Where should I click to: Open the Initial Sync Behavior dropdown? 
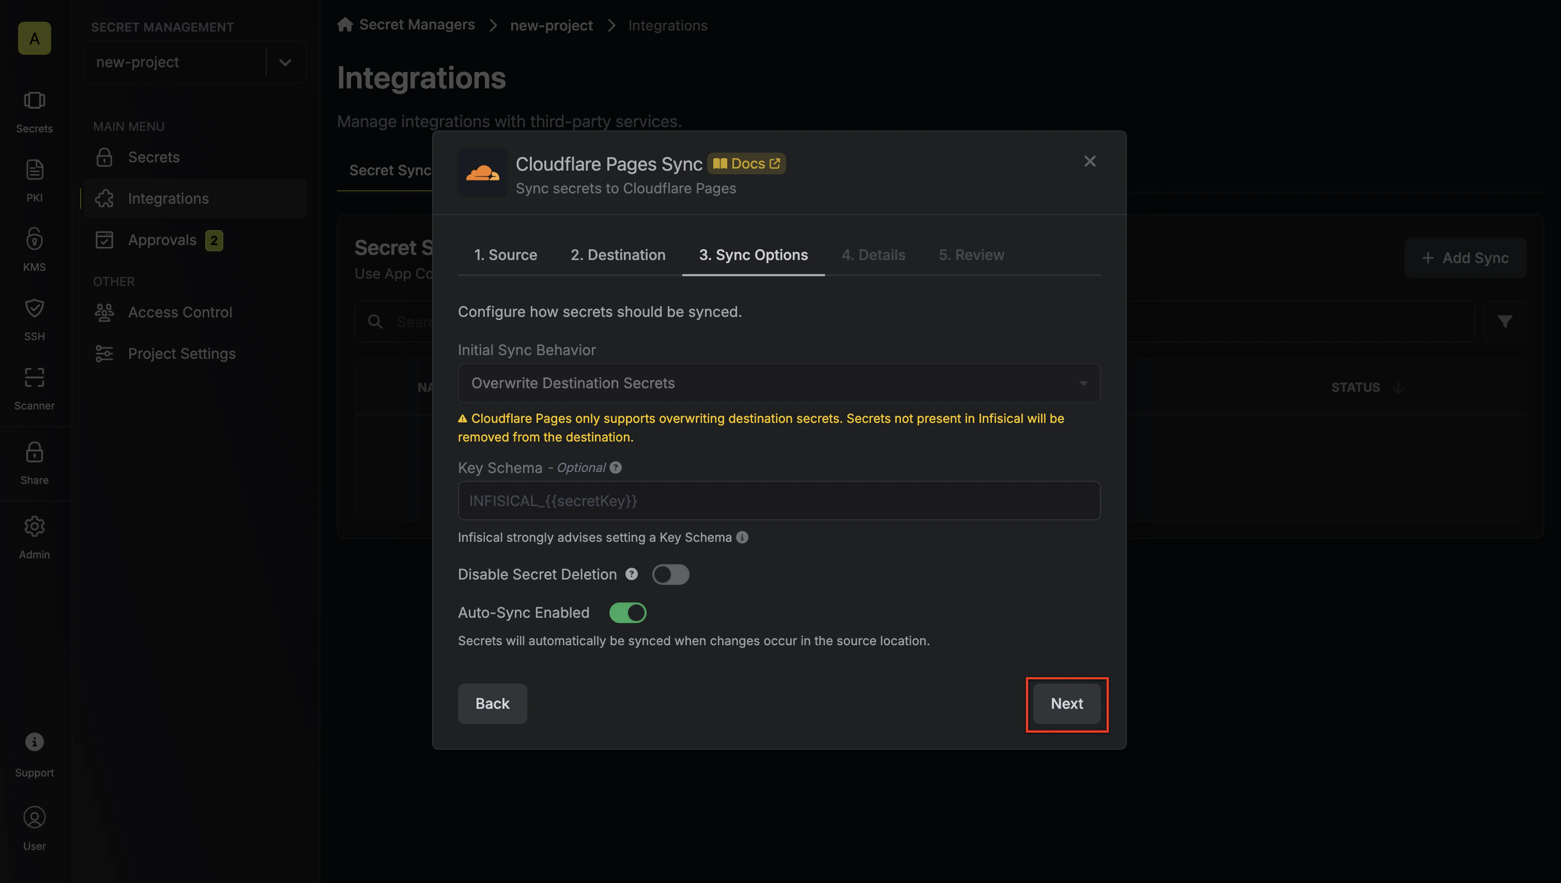(x=779, y=383)
